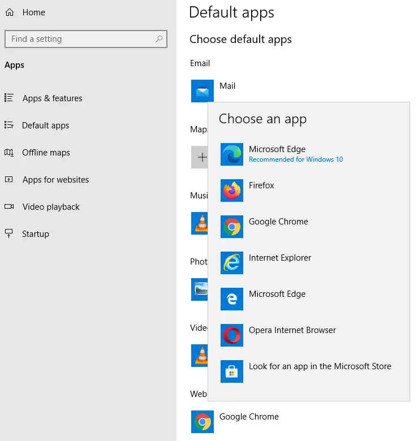This screenshot has width=418, height=441.
Task: Click the VLC icon under Music player
Action: [200, 223]
